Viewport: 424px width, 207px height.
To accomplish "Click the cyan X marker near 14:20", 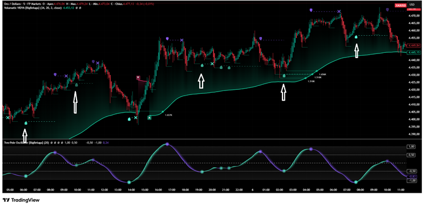I will 136,118.
